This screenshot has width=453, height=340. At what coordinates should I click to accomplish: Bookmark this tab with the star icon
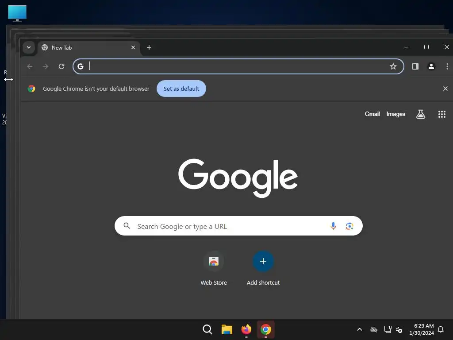(393, 66)
